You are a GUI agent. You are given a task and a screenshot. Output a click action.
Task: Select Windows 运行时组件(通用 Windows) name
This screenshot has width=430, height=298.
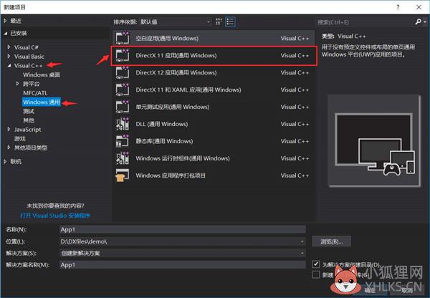(183, 158)
